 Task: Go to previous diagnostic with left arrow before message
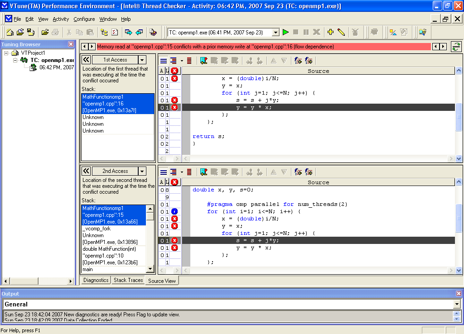85,47
